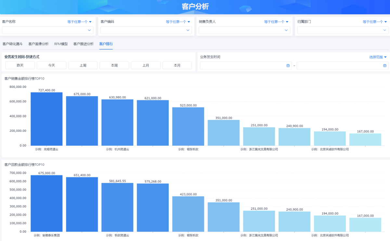The width and height of the screenshot is (390, 241).
Task: Click the 727,400.00 sales bar
Action: coord(46,119)
